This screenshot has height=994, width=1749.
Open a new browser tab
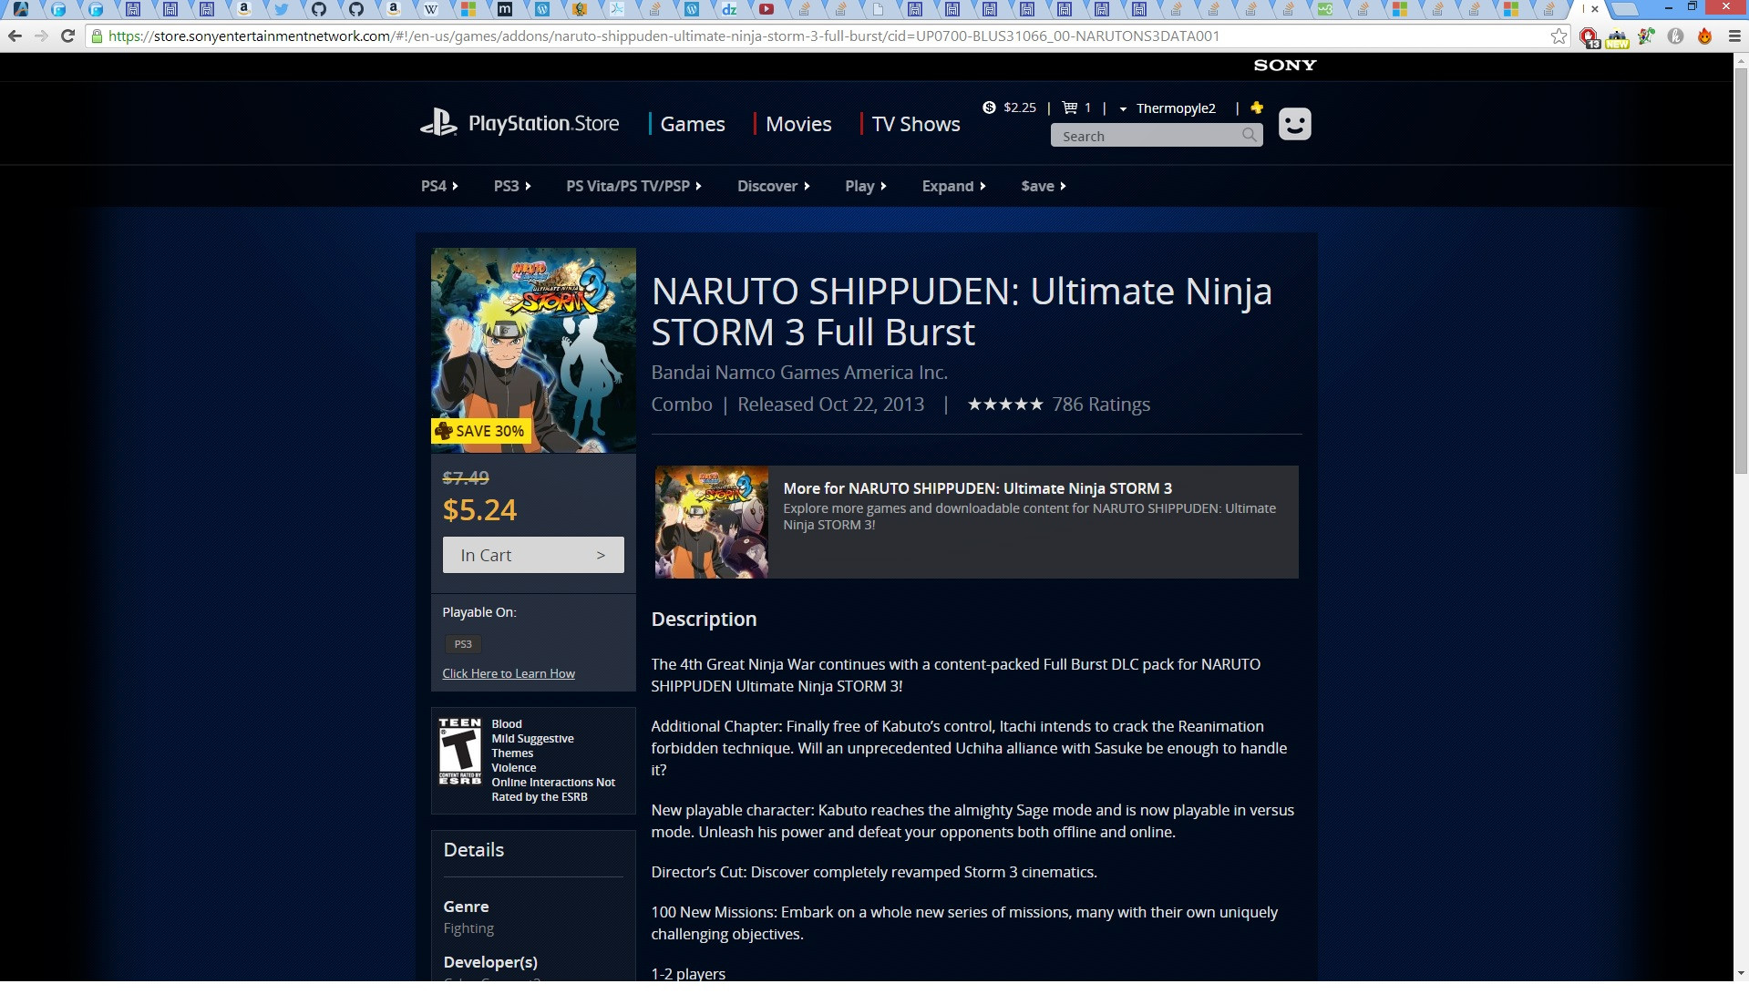click(x=1627, y=9)
